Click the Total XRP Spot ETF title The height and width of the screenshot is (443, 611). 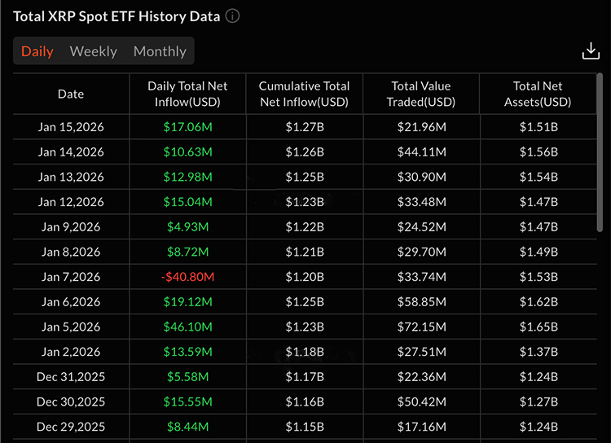click(116, 16)
